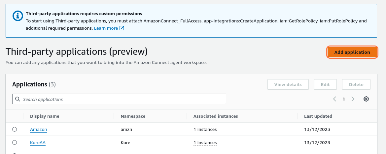Click the Add application button
The height and width of the screenshot is (154, 386).
(352, 52)
